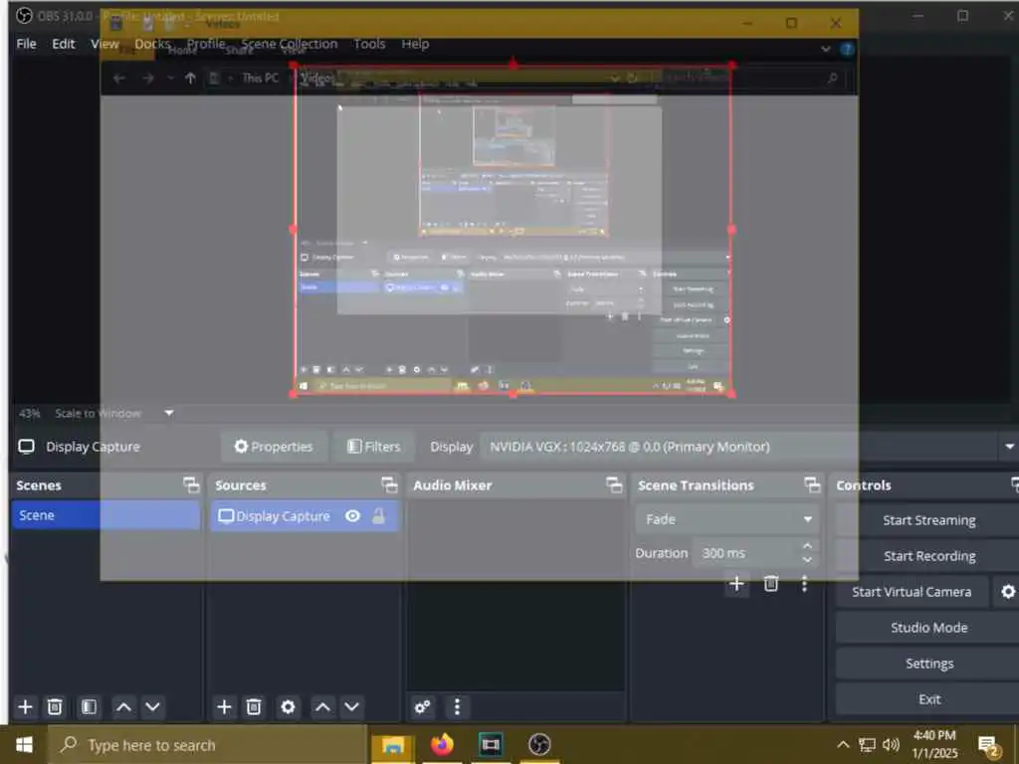Pop out the Sources dock
The height and width of the screenshot is (764, 1019).
click(x=389, y=485)
